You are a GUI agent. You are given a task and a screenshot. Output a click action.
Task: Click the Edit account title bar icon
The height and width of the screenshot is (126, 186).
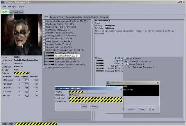click(57, 88)
